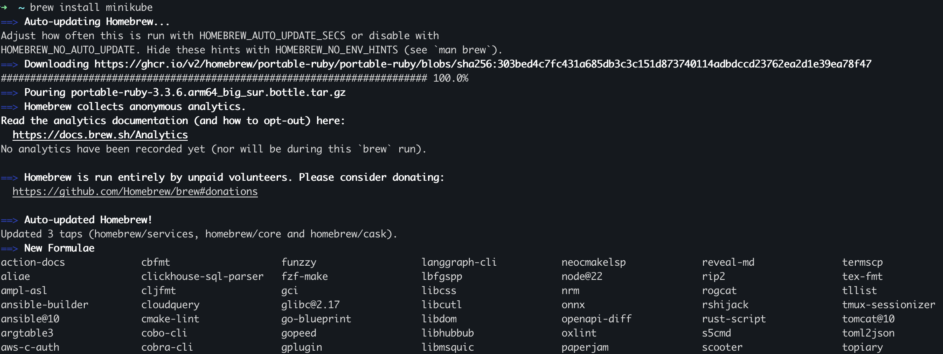Viewport: 943px width, 354px height.
Task: Click the "node@22" formula entry
Action: coord(582,277)
